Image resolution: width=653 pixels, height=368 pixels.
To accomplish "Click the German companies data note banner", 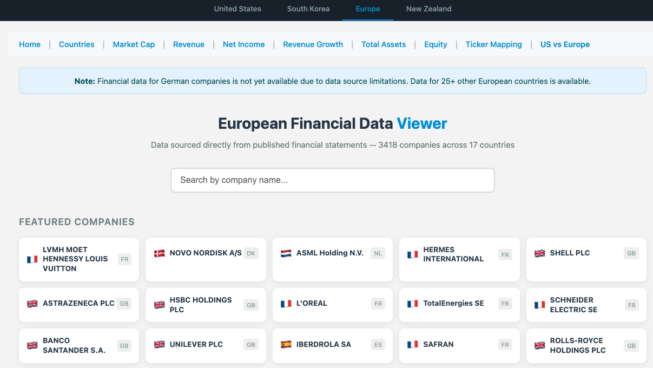I will [333, 81].
